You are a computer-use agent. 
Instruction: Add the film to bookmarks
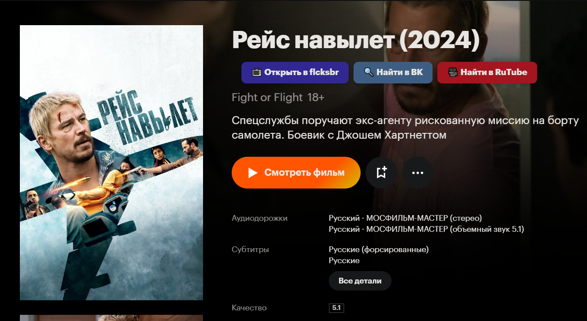[x=381, y=173]
